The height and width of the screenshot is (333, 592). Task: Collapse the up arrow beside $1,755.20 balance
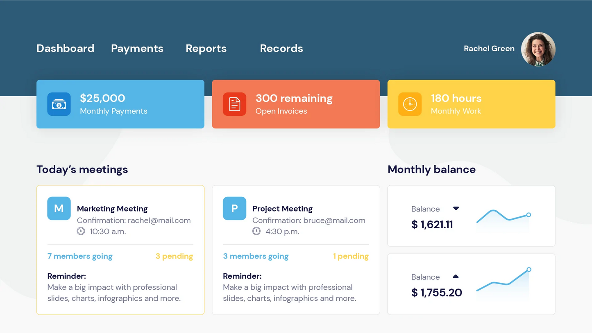click(x=456, y=277)
